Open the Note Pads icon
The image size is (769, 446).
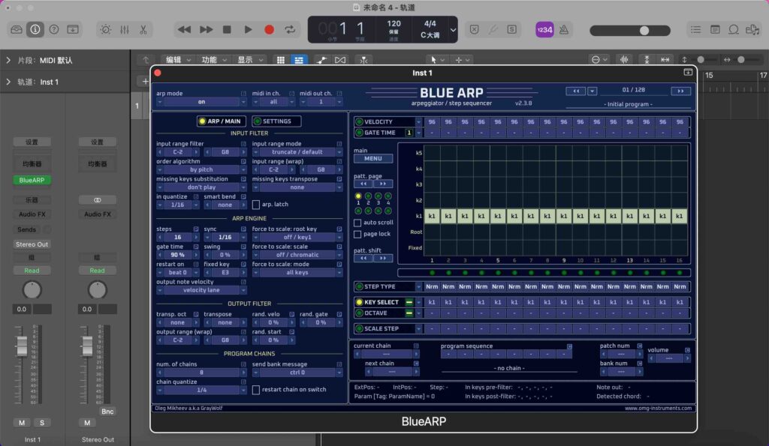715,29
